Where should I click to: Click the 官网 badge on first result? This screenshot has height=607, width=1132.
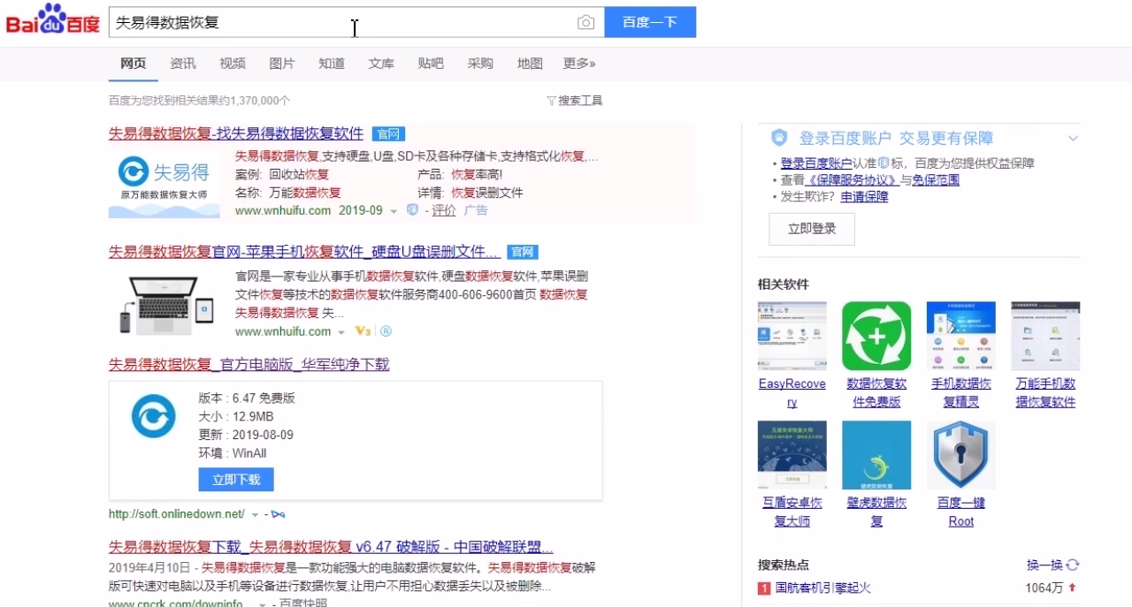pyautogui.click(x=388, y=134)
